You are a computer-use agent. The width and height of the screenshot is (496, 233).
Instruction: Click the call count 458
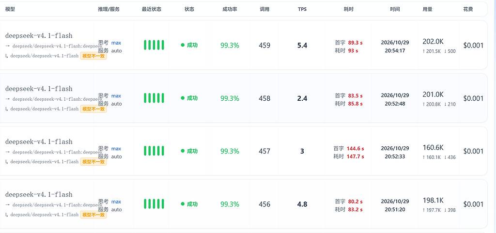(264, 98)
